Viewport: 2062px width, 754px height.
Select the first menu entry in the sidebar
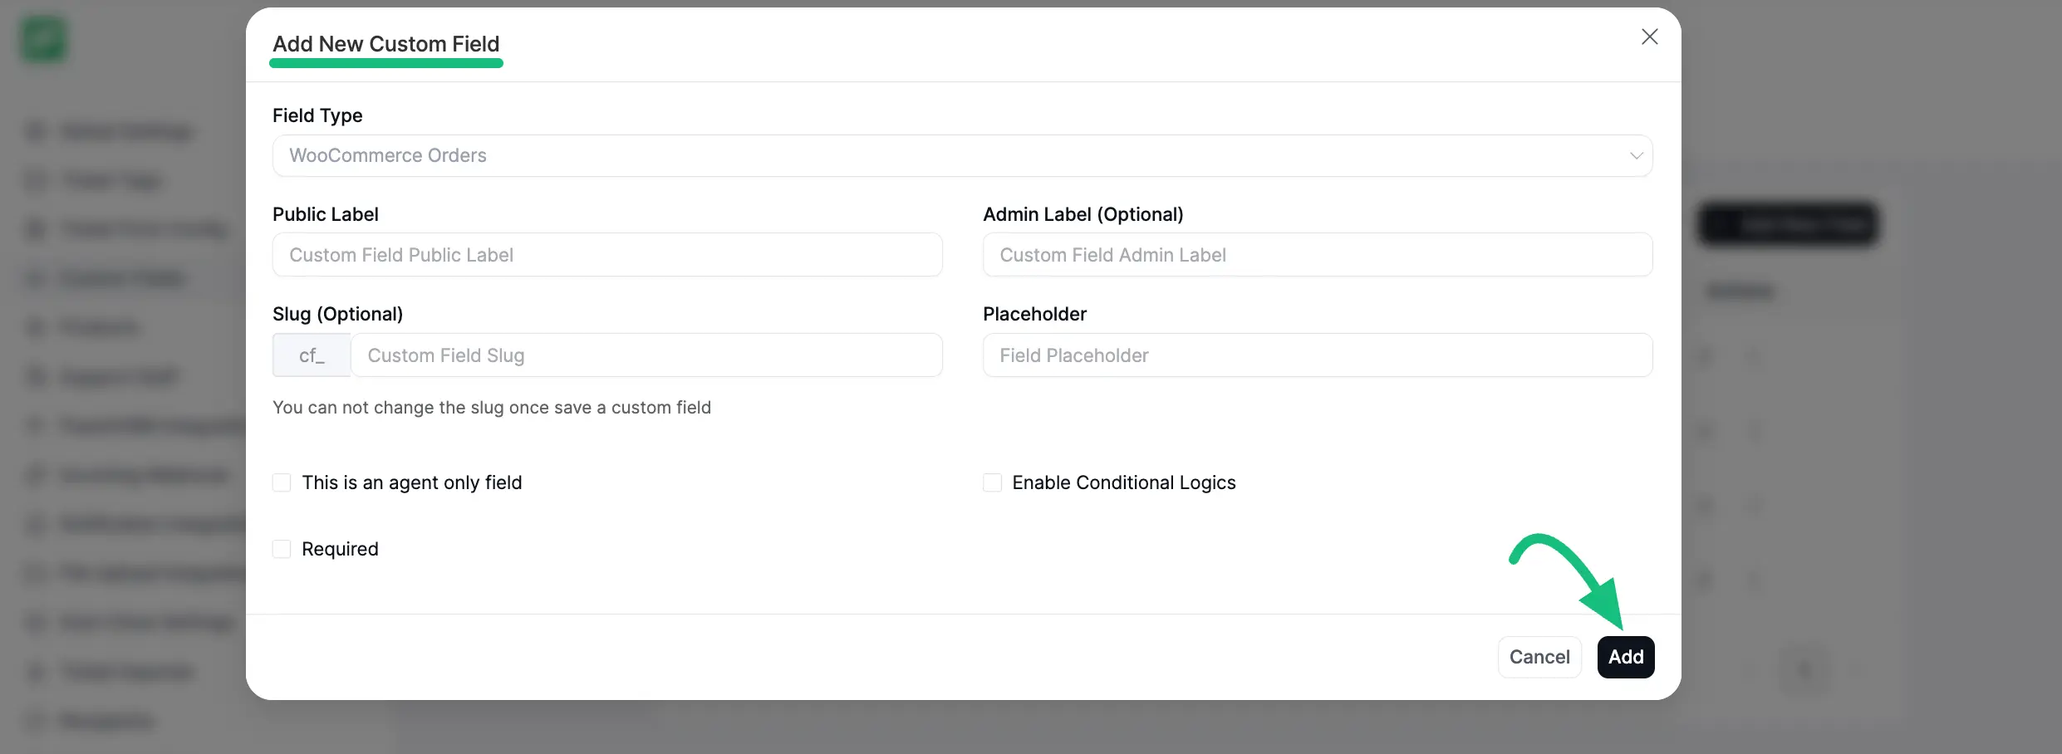[x=112, y=131]
